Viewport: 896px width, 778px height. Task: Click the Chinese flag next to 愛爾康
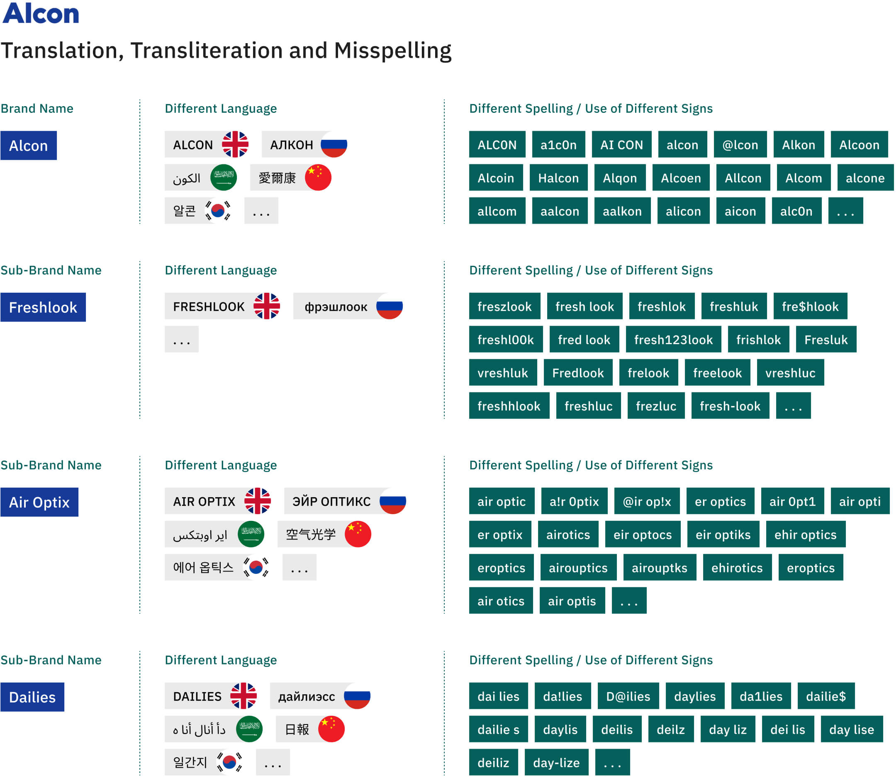pyautogui.click(x=318, y=177)
